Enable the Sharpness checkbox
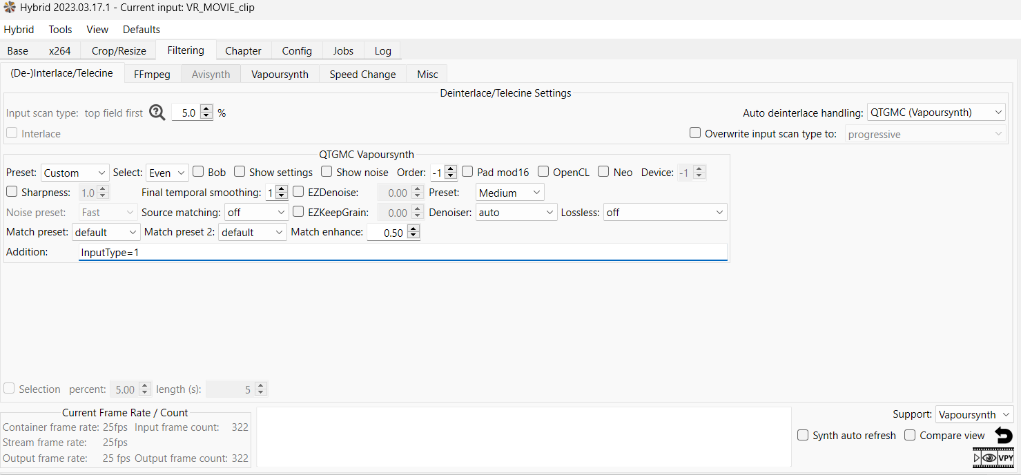1021x475 pixels. coord(12,192)
